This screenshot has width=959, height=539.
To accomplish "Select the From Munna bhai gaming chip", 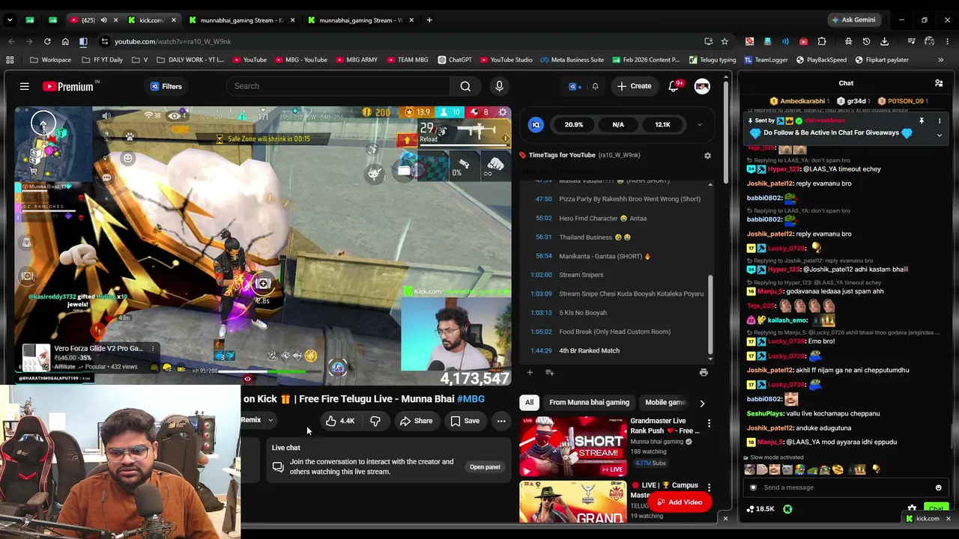I will 589,403.
